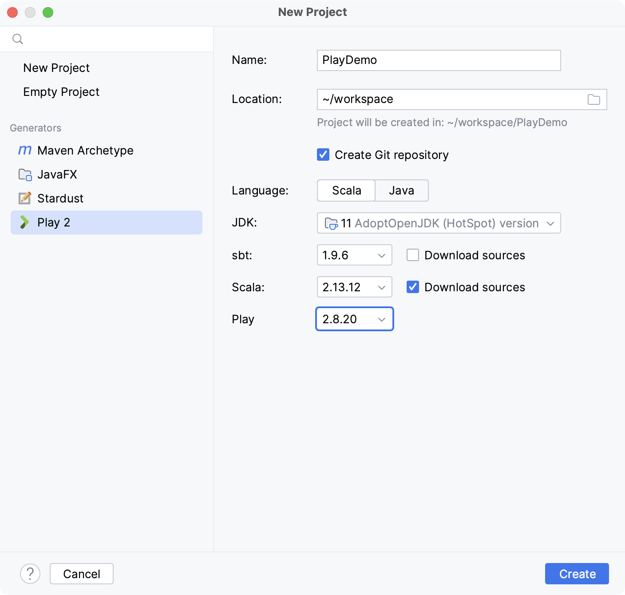Image resolution: width=625 pixels, height=595 pixels.
Task: Click the Name field containing PlayDemo
Action: [439, 60]
